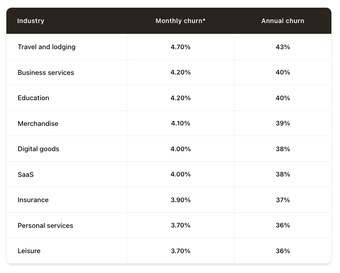Select the Insurance industry cell
Viewport: 340px width, 273px height.
pyautogui.click(x=33, y=200)
